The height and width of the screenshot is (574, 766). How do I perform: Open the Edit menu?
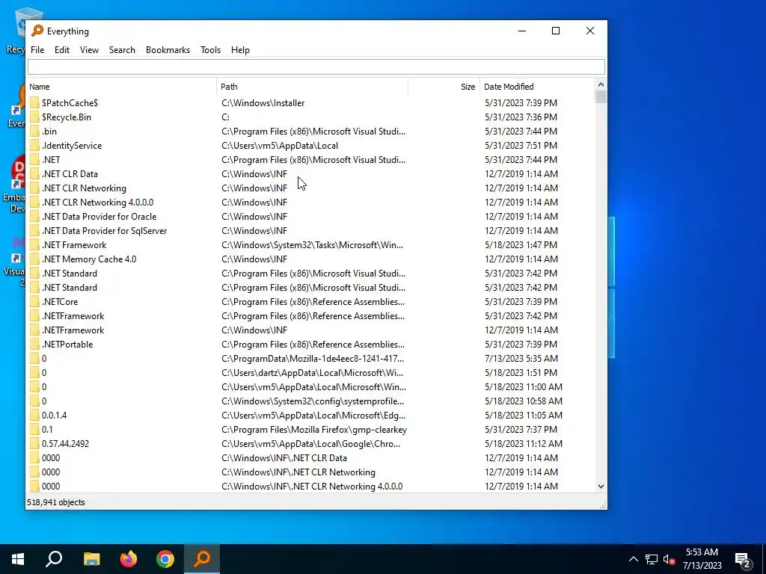click(61, 50)
